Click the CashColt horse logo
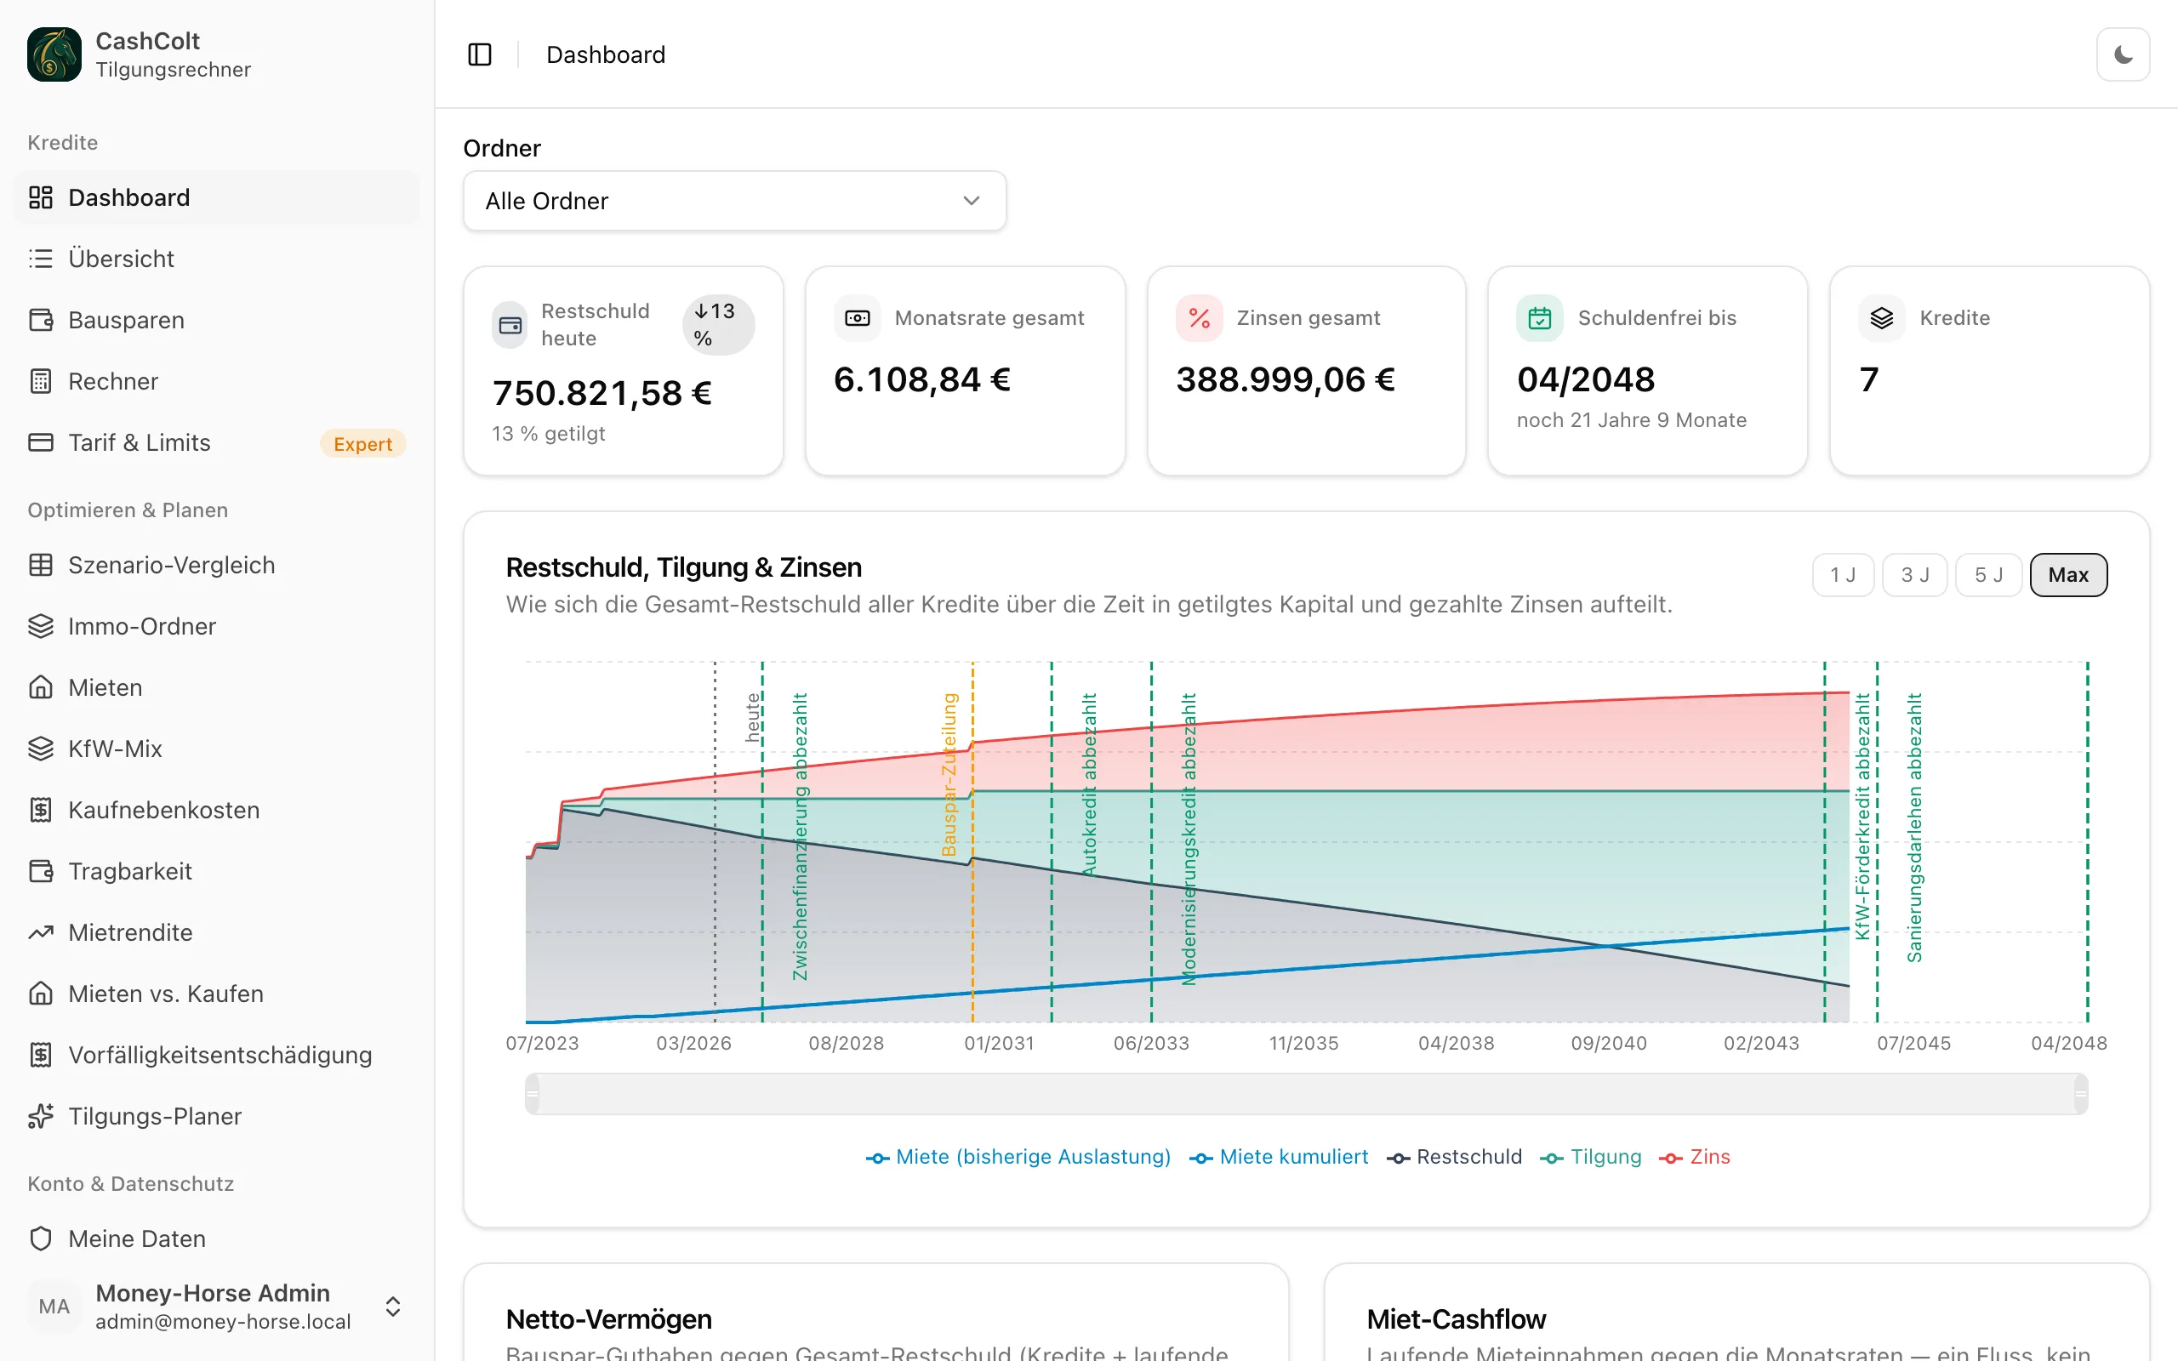Screen dimensions: 2178x1361 pyautogui.click(x=54, y=54)
